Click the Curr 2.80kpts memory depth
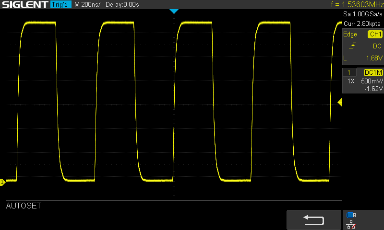384x230 pixels. [x=362, y=23]
